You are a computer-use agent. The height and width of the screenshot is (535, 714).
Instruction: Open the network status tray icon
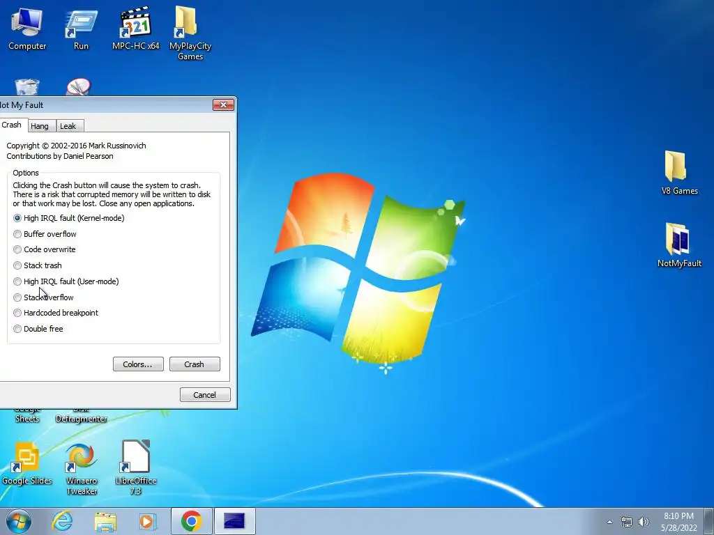pos(627,522)
